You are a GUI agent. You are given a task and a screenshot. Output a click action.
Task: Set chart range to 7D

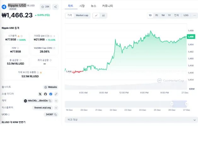[156, 15]
